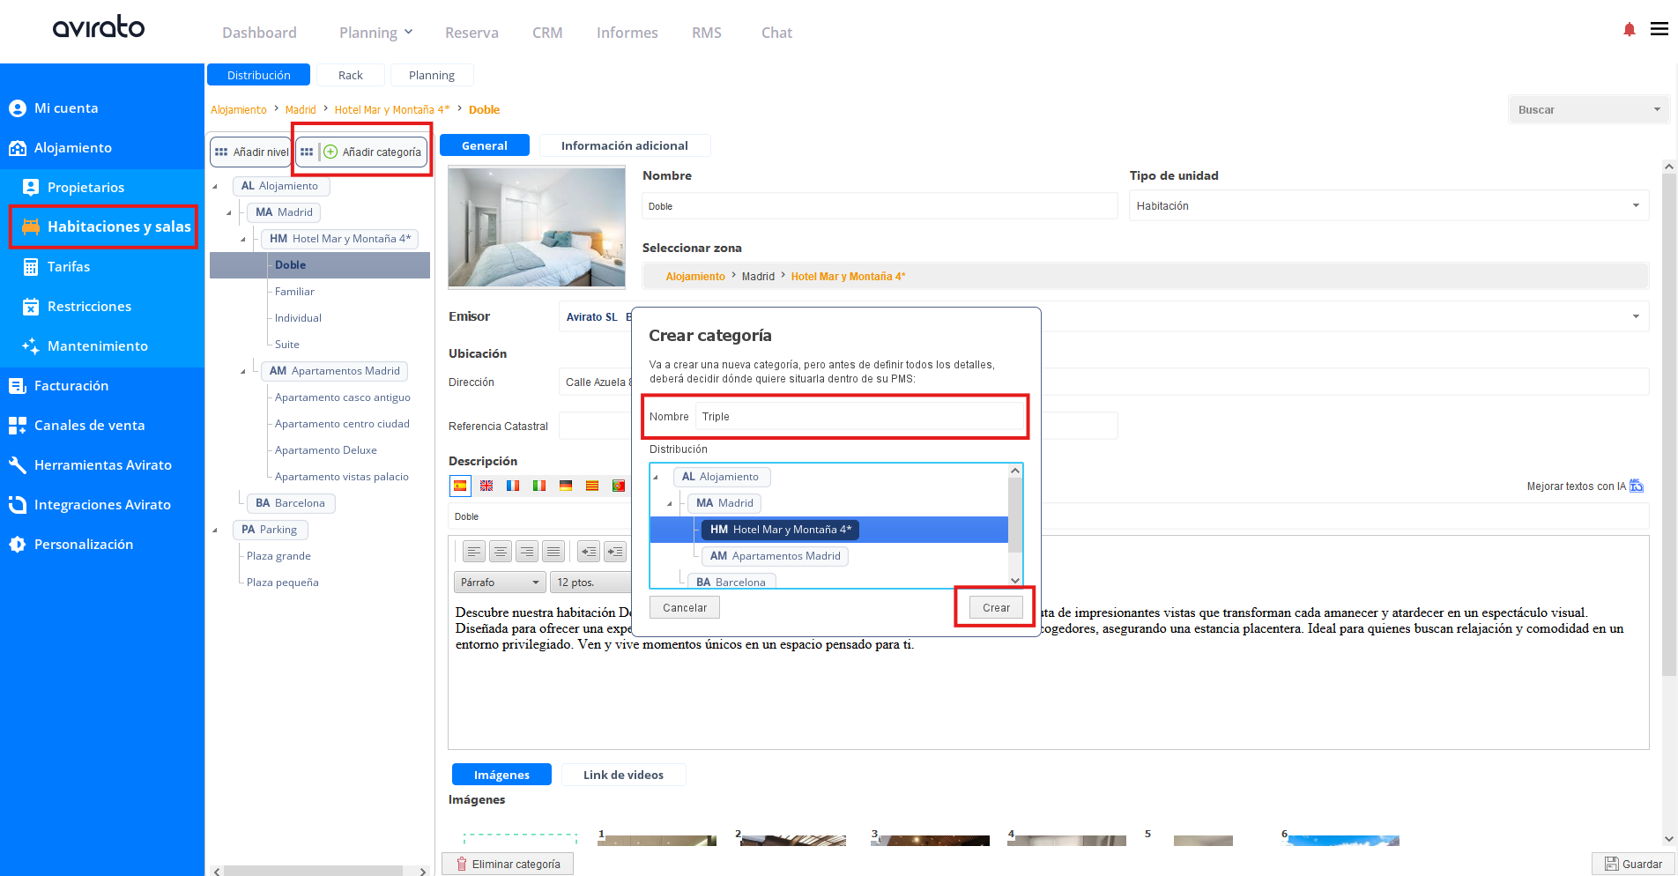1678x876 pixels.
Task: Select Familiar in the left tree
Action: [x=294, y=292]
